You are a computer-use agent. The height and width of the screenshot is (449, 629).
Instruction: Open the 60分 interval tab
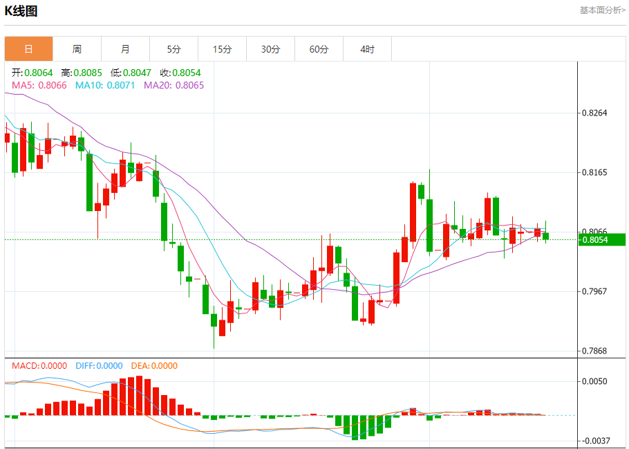pyautogui.click(x=319, y=49)
